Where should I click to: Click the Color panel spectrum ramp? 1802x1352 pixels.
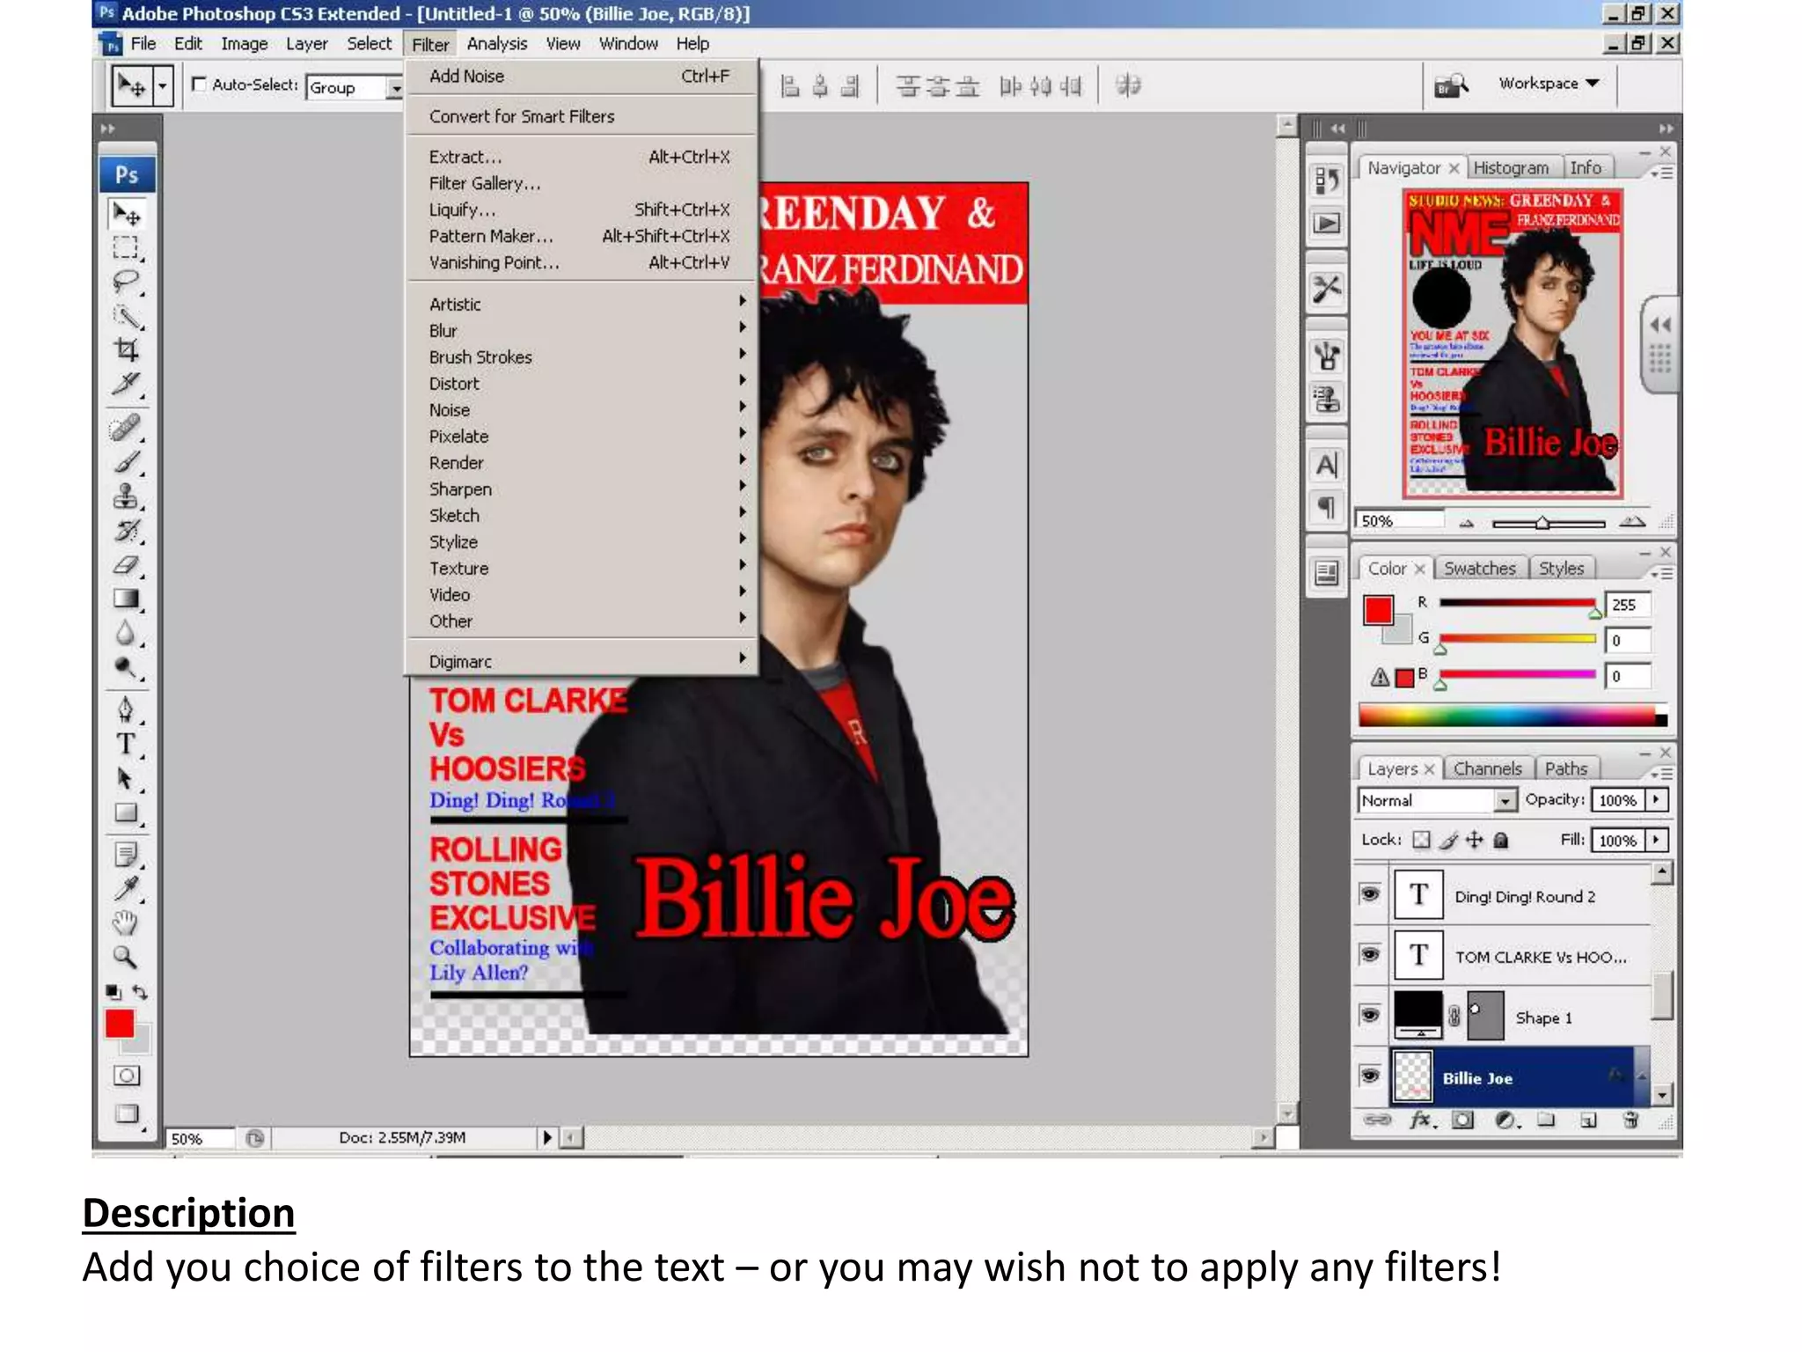[x=1513, y=715]
